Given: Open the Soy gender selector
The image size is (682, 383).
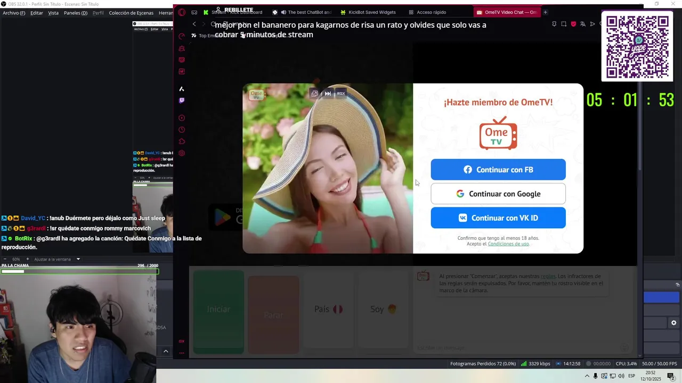Looking at the screenshot, I should 383,309.
